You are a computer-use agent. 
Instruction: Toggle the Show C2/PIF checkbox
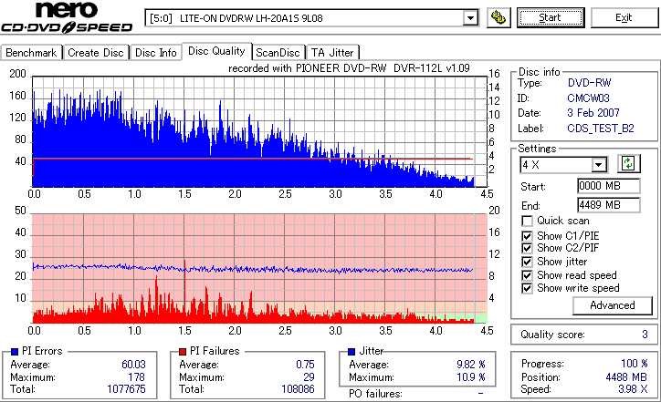[x=527, y=248]
